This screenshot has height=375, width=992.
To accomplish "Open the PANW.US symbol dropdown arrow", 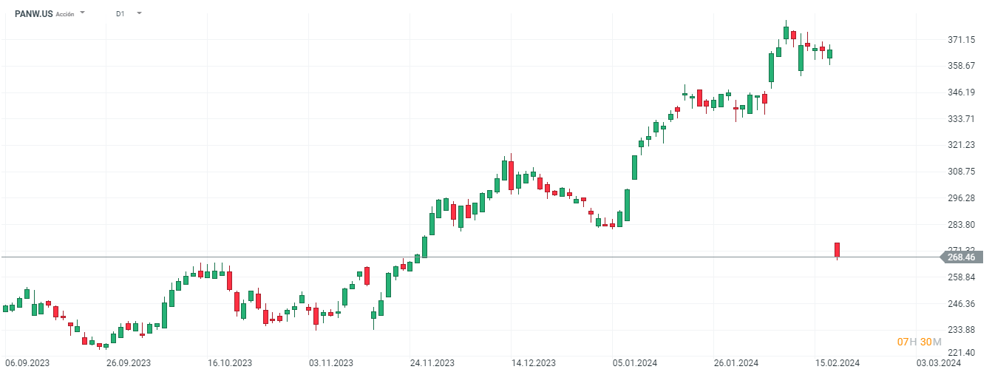I will [x=82, y=13].
